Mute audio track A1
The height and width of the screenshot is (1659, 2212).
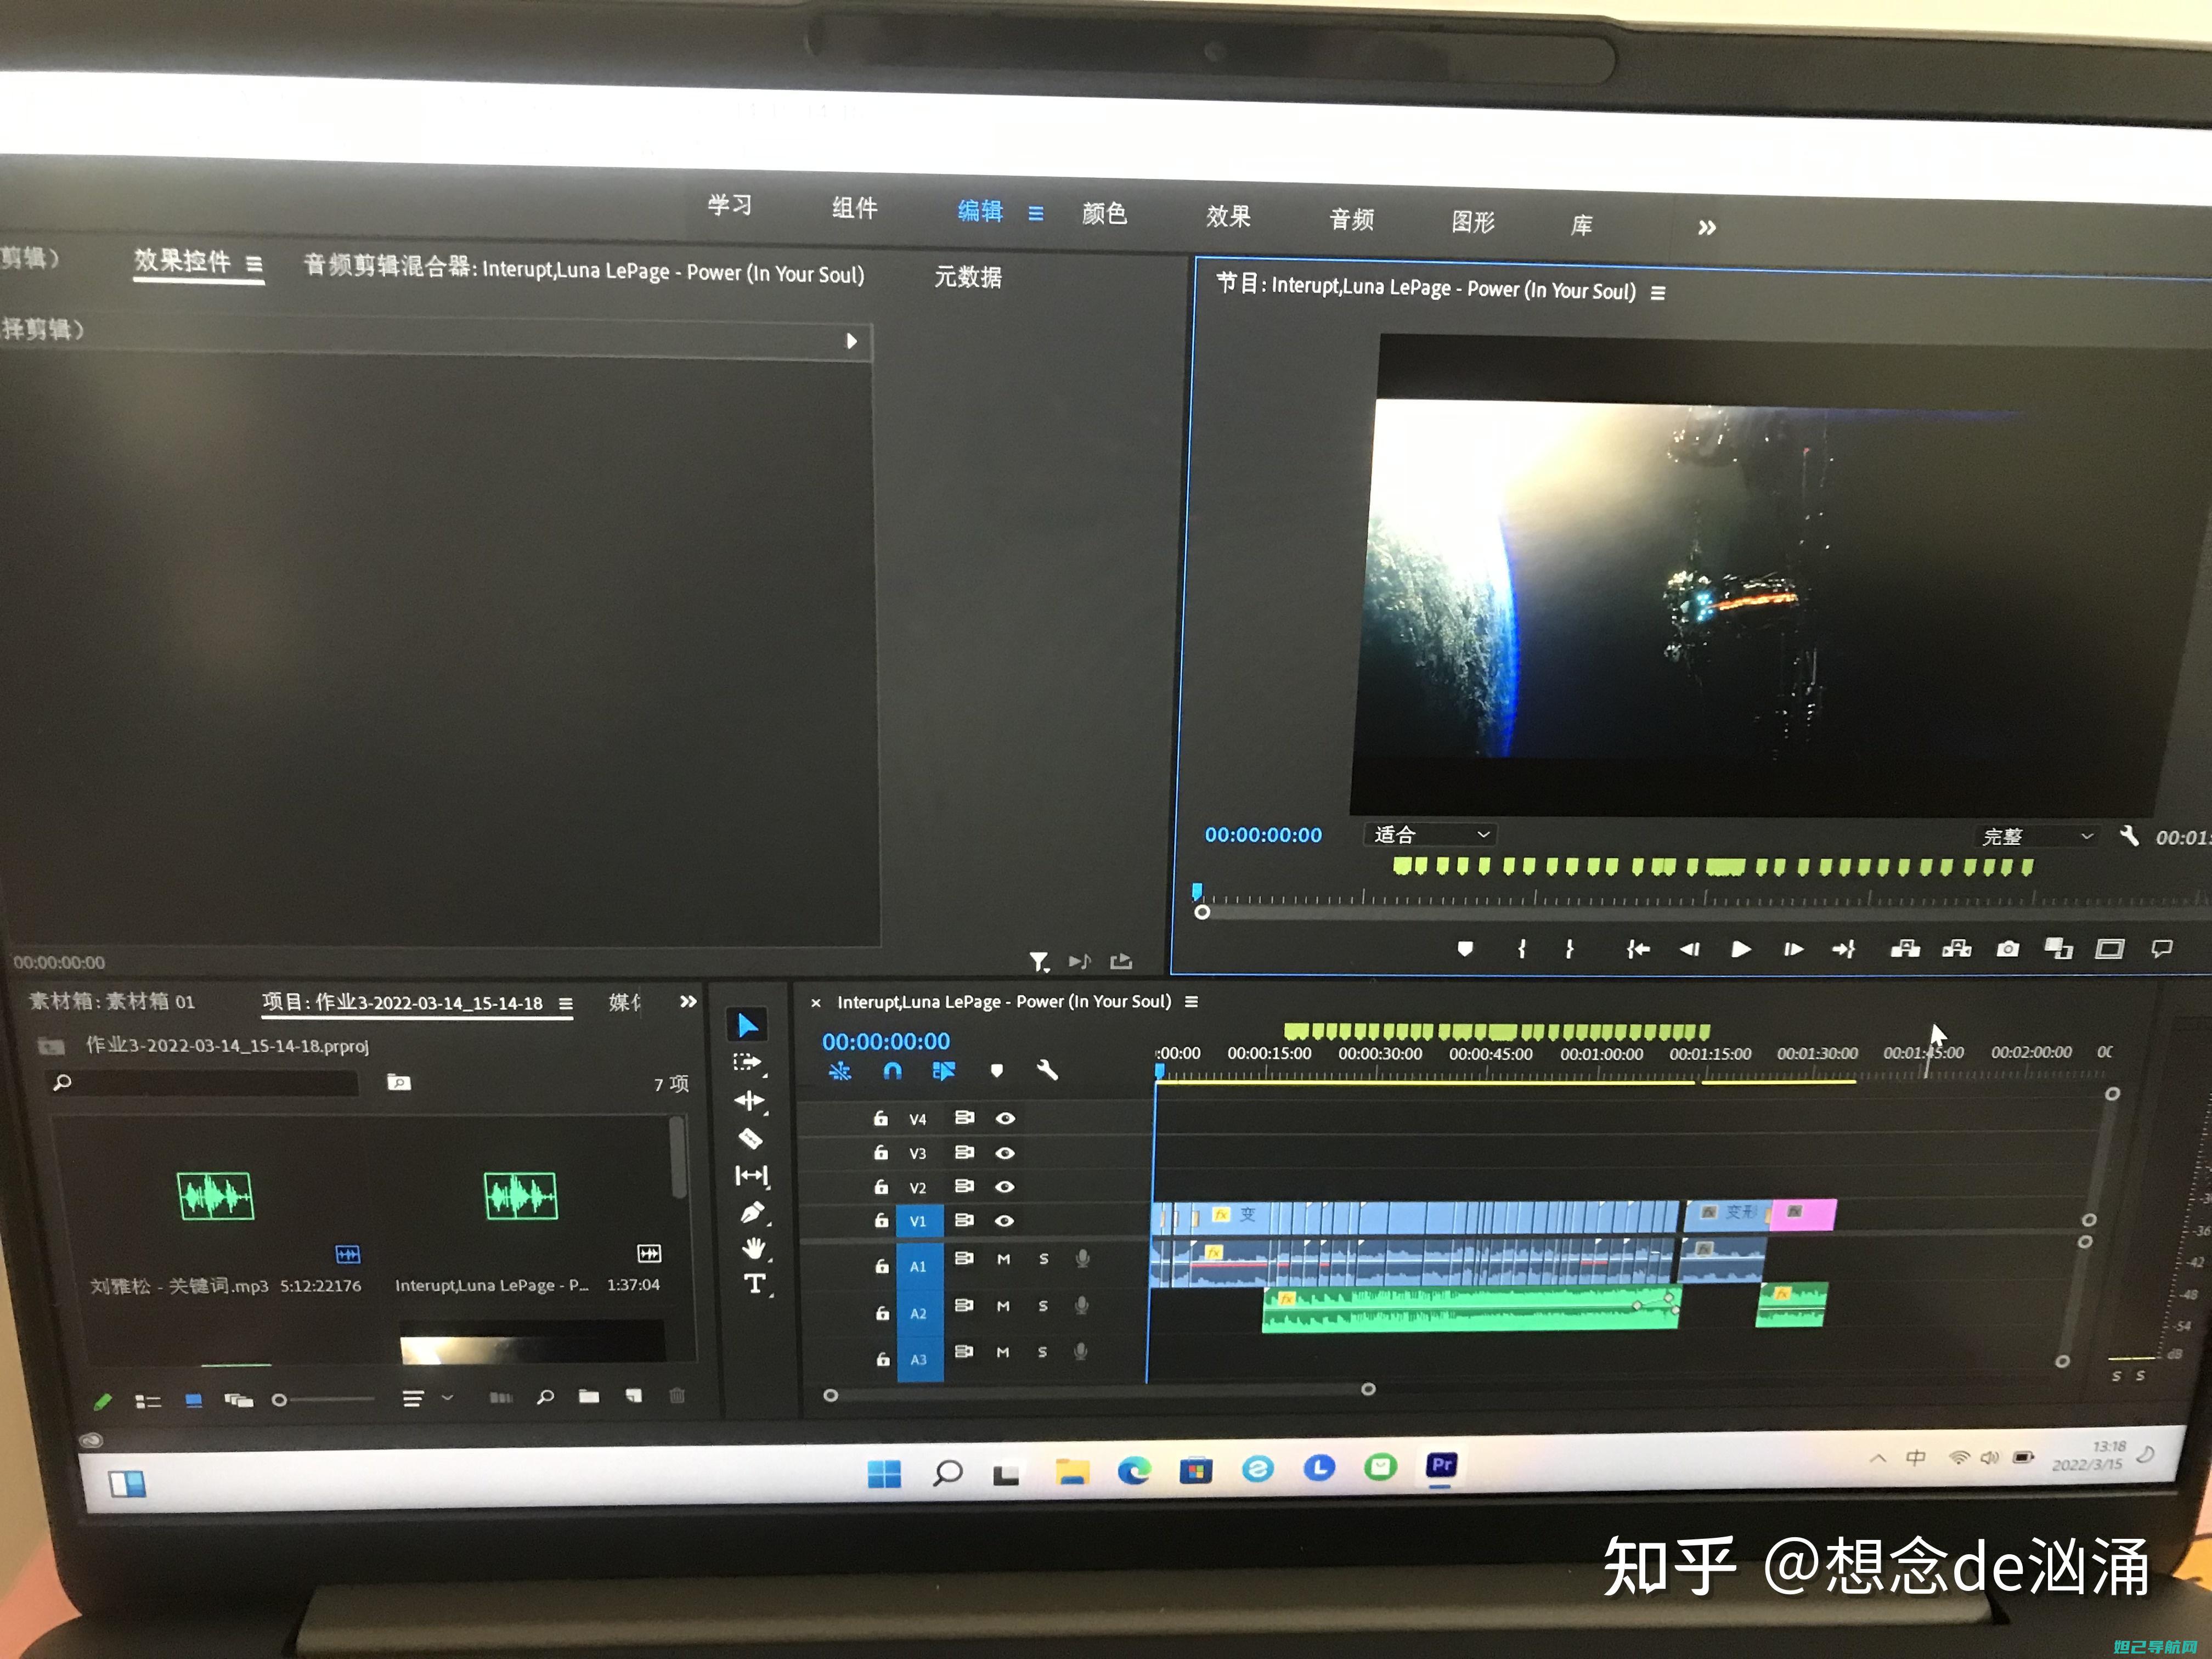1003,1259
